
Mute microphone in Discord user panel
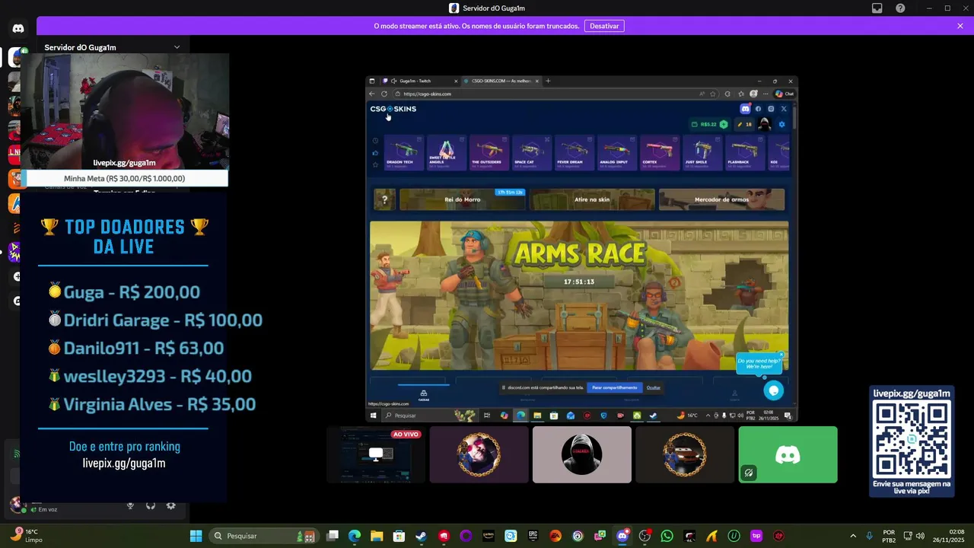[130, 505]
